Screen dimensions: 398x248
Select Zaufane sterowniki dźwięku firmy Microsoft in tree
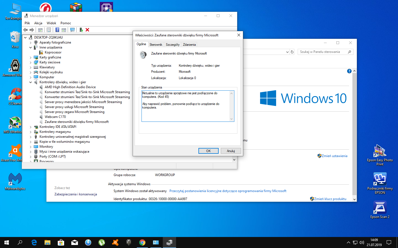[77, 122]
